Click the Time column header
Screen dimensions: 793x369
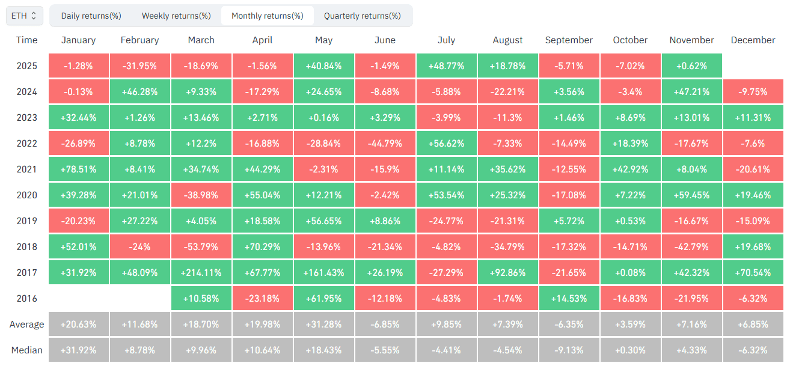[26, 40]
